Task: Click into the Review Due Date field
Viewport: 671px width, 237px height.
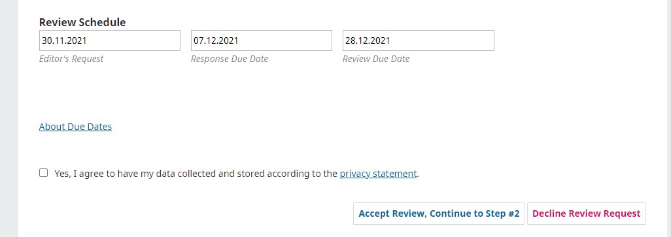Action: pyautogui.click(x=419, y=40)
